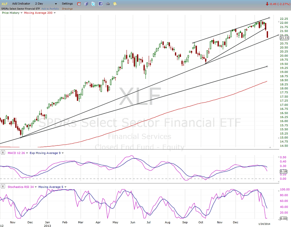
Task: Click the Drawings link
Action: coord(67,9)
